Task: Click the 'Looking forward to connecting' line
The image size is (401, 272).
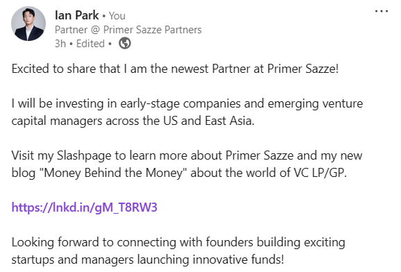Action: [x=178, y=242]
